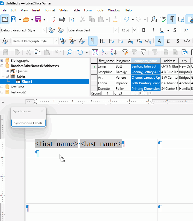Click the record number input field

tap(107, 93)
